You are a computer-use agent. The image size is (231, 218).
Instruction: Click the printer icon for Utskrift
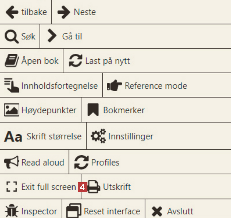point(94,187)
